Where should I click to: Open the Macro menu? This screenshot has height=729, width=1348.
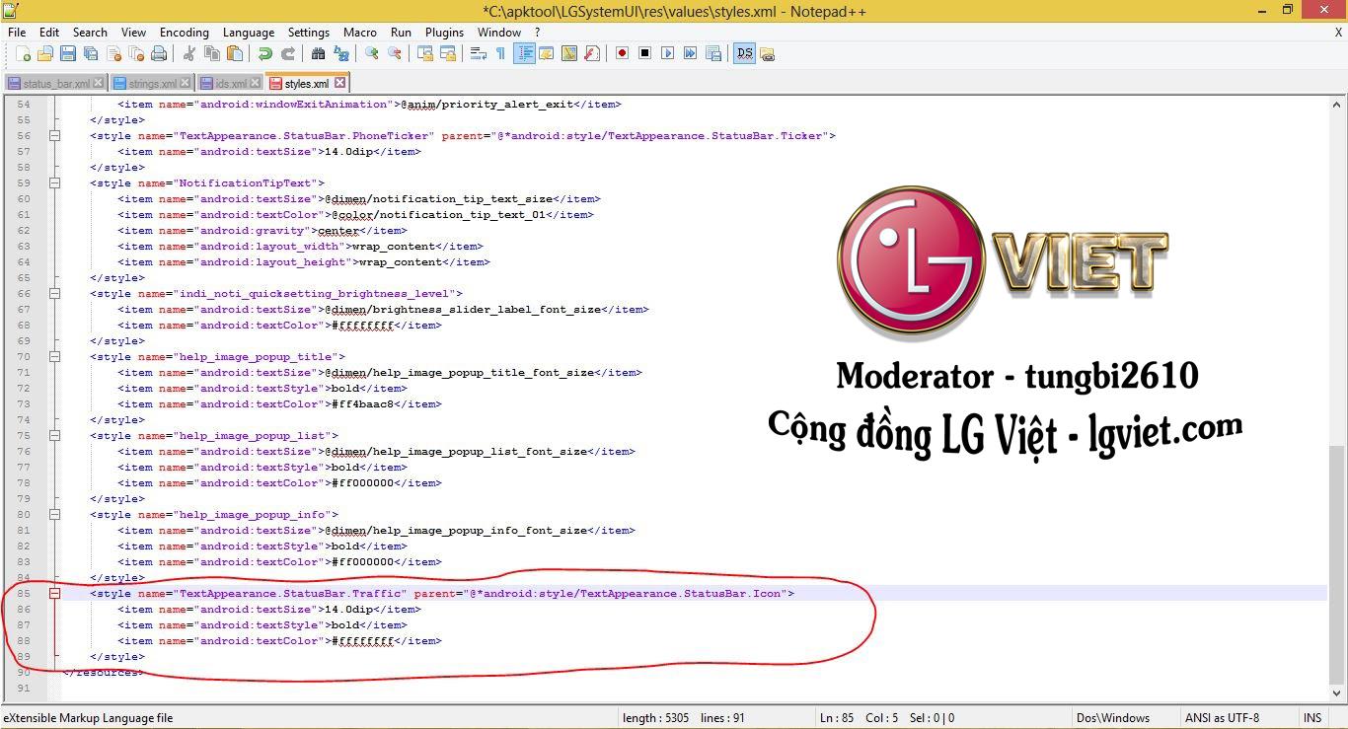coord(360,32)
